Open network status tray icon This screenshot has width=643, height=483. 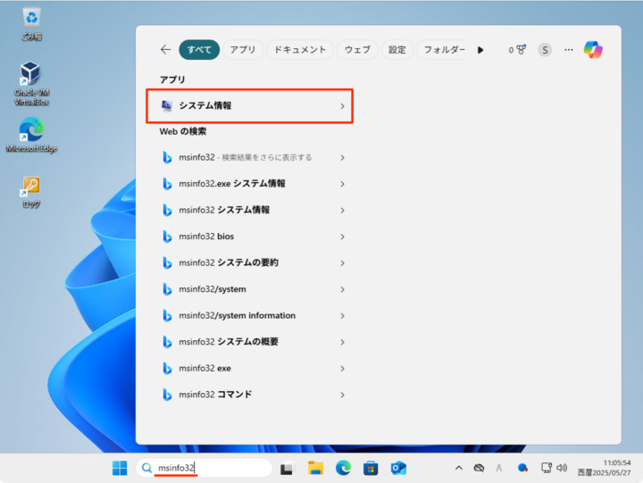(x=547, y=468)
